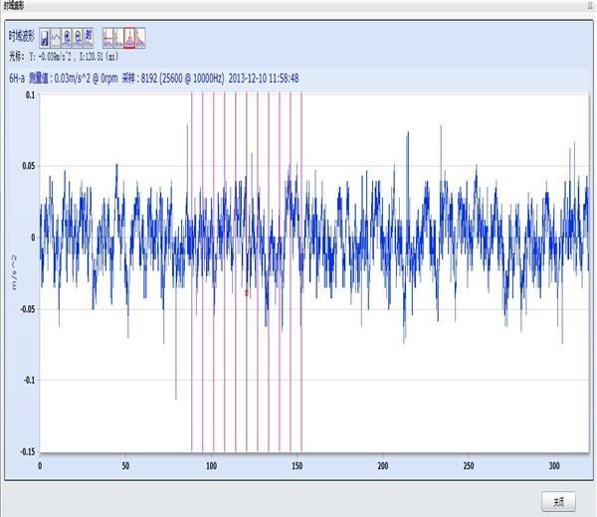Click the red cursor marker on the waveform

(x=247, y=292)
